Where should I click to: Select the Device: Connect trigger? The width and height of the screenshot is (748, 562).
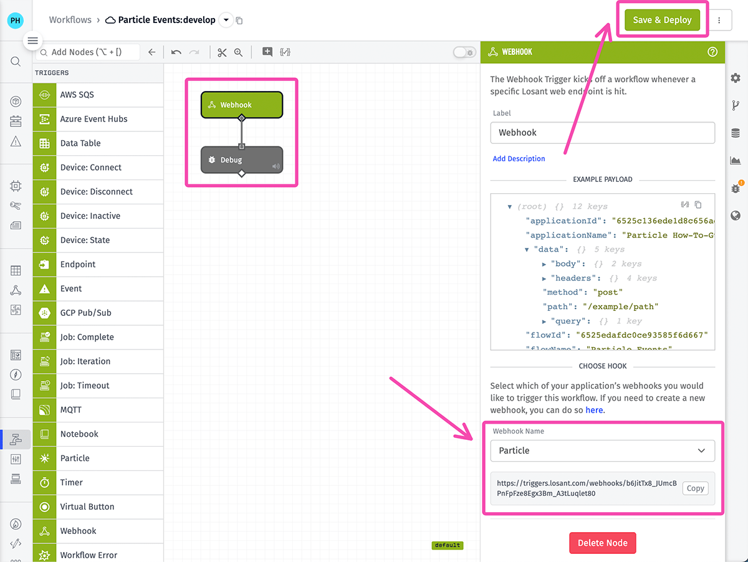(x=98, y=168)
